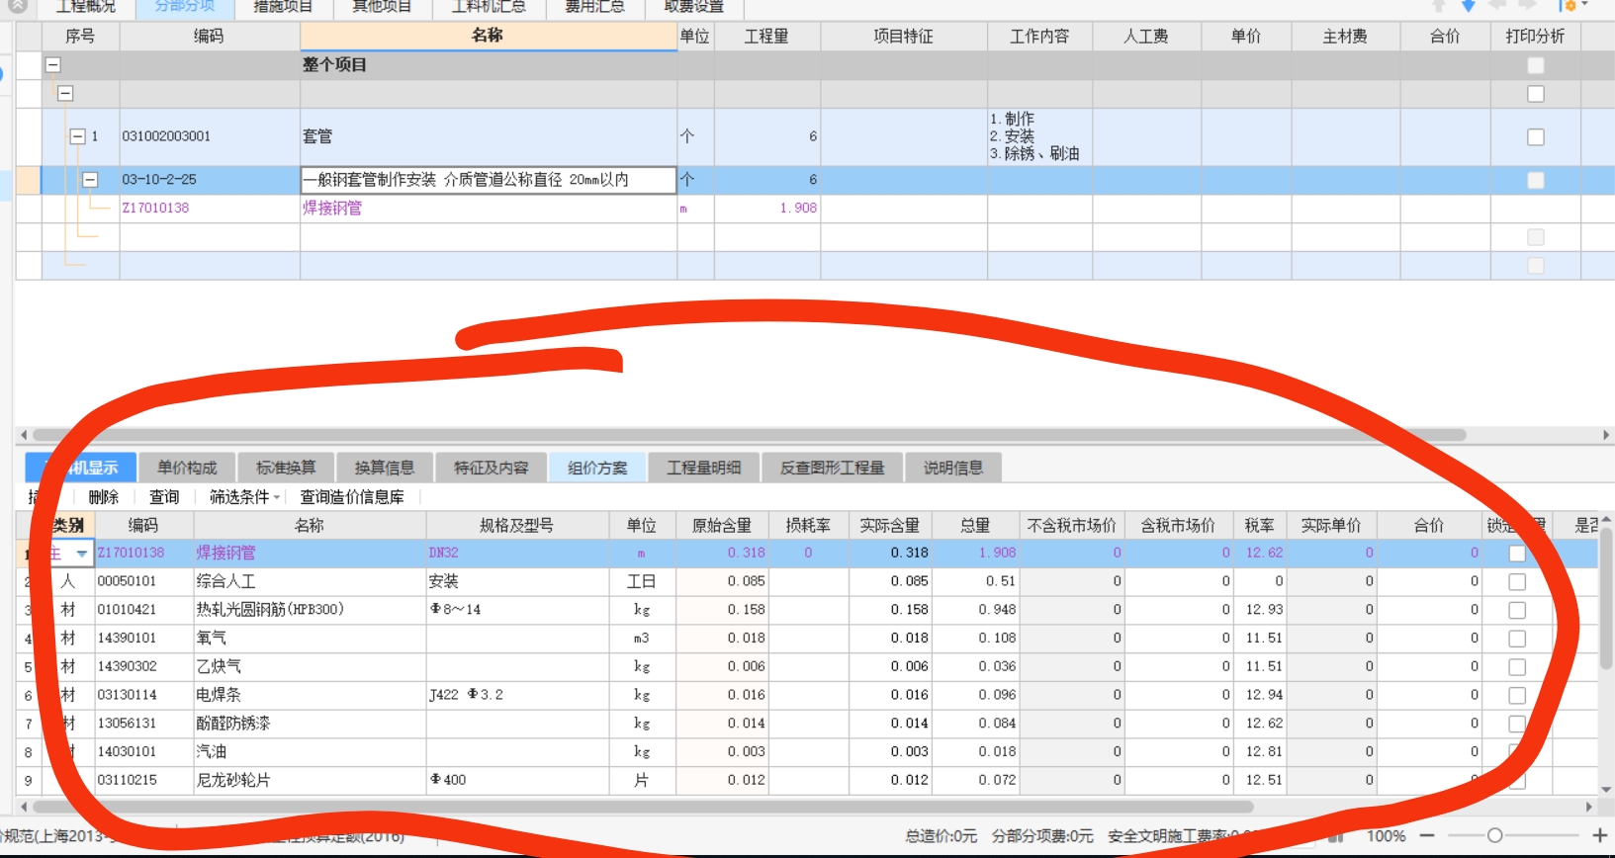1615x858 pixels.
Task: Adjust the zoom slider handle in status bar
Action: pyautogui.click(x=1494, y=836)
